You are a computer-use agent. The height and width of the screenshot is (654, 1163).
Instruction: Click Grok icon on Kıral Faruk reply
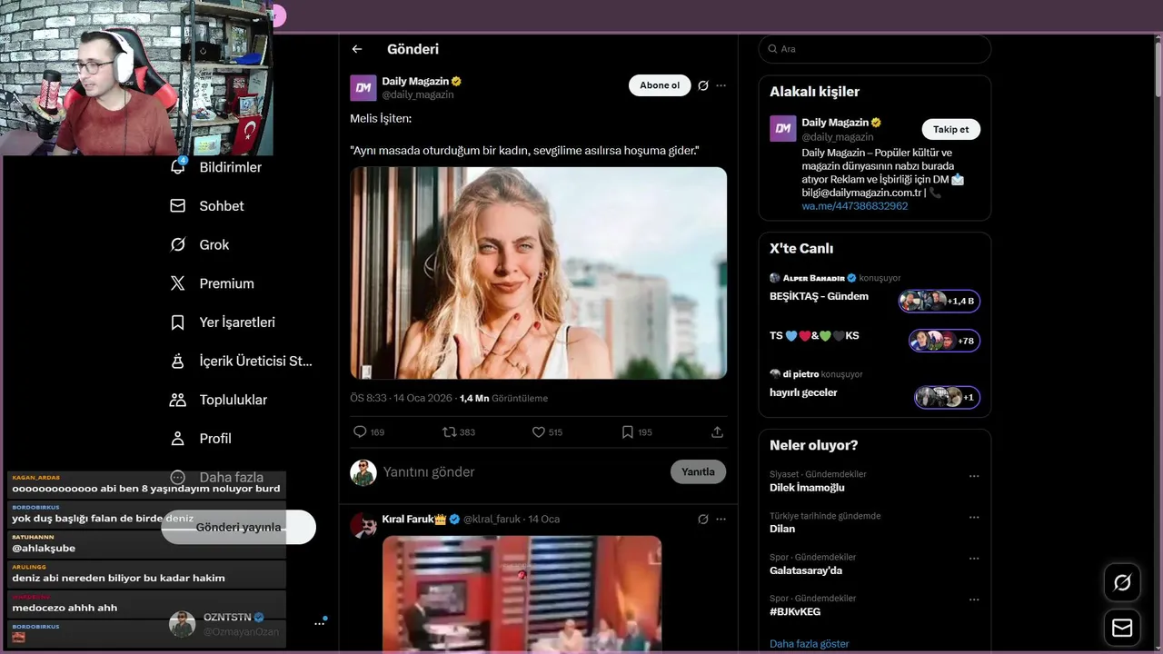(702, 520)
